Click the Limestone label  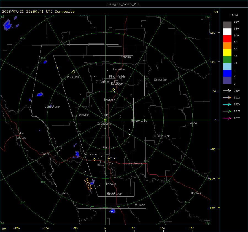(x=52, y=106)
